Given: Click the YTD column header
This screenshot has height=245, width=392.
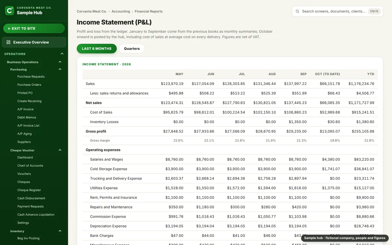Looking at the screenshot, I should pyautogui.click(x=370, y=74).
